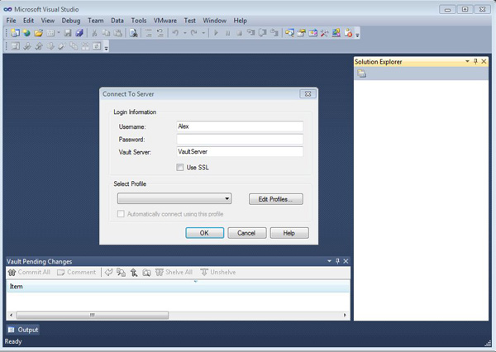Click the Unshelve toolbar icon
Screen dimensions: 496x352
(217, 272)
